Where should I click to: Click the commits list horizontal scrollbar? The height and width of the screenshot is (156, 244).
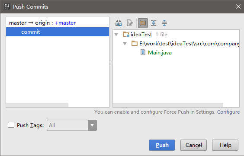click(x=37, y=105)
